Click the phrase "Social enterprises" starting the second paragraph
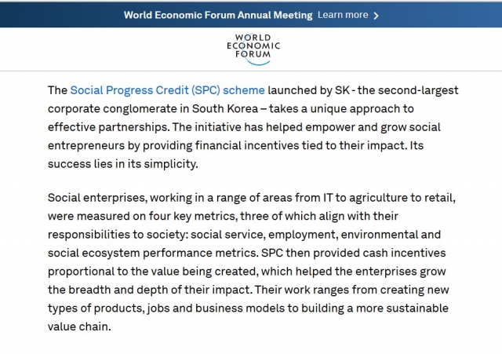Viewport: 502px width, 354px height. pos(97,198)
